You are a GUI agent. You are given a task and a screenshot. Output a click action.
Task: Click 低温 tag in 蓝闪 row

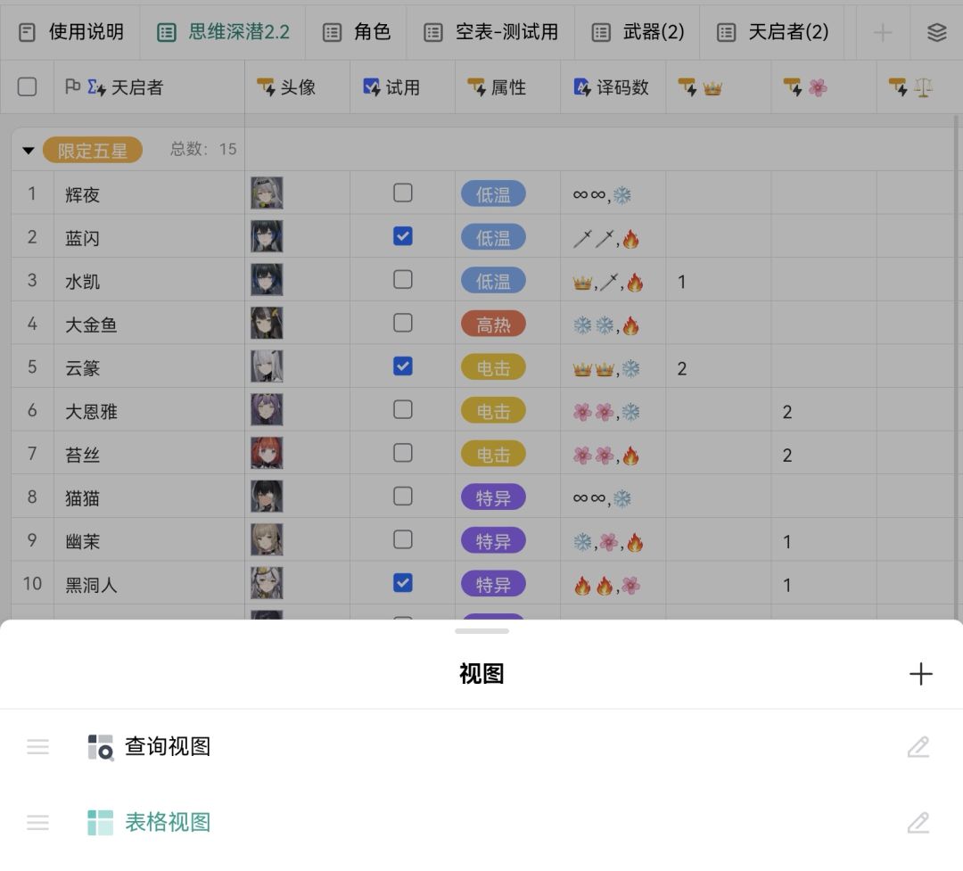click(x=493, y=237)
